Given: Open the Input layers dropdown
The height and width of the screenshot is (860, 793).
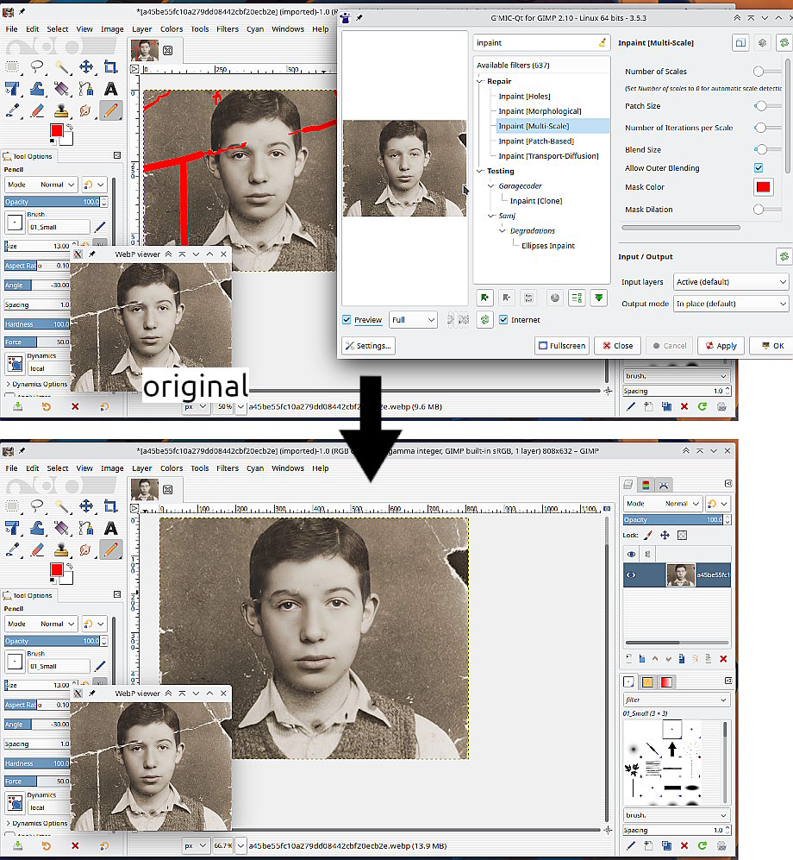Looking at the screenshot, I should point(730,282).
